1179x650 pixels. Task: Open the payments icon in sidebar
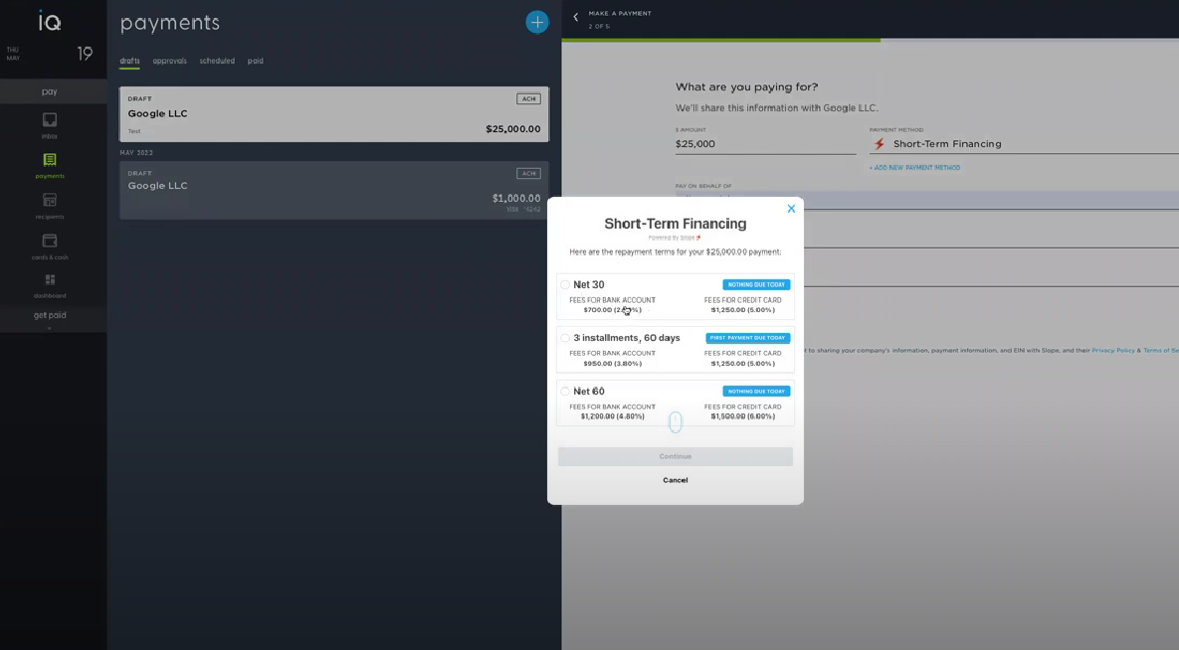(x=50, y=159)
